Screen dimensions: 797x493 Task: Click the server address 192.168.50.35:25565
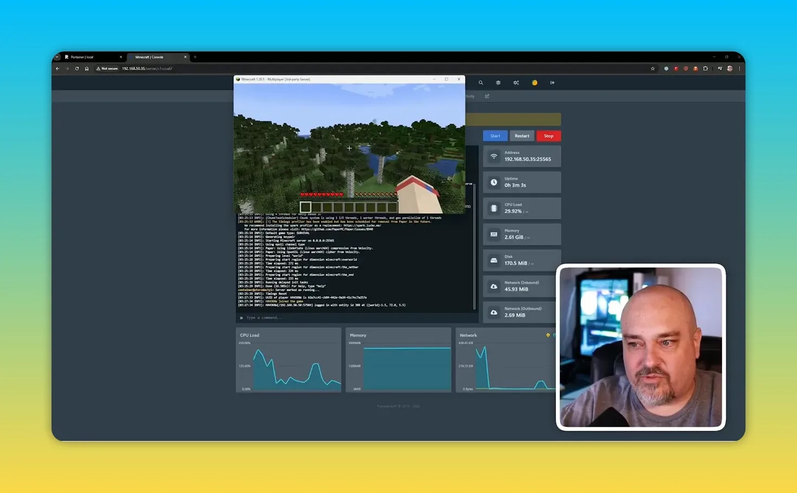click(x=528, y=159)
